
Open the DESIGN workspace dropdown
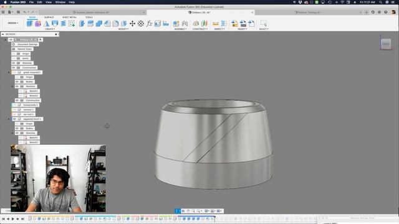(13, 23)
